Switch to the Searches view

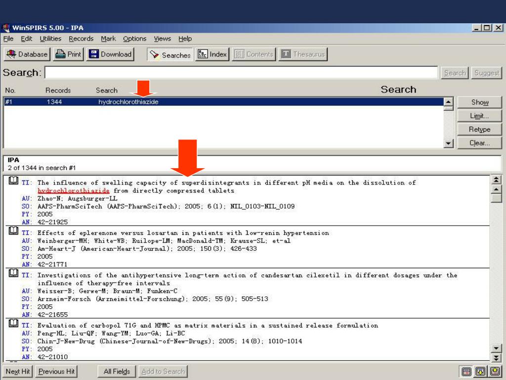[170, 55]
